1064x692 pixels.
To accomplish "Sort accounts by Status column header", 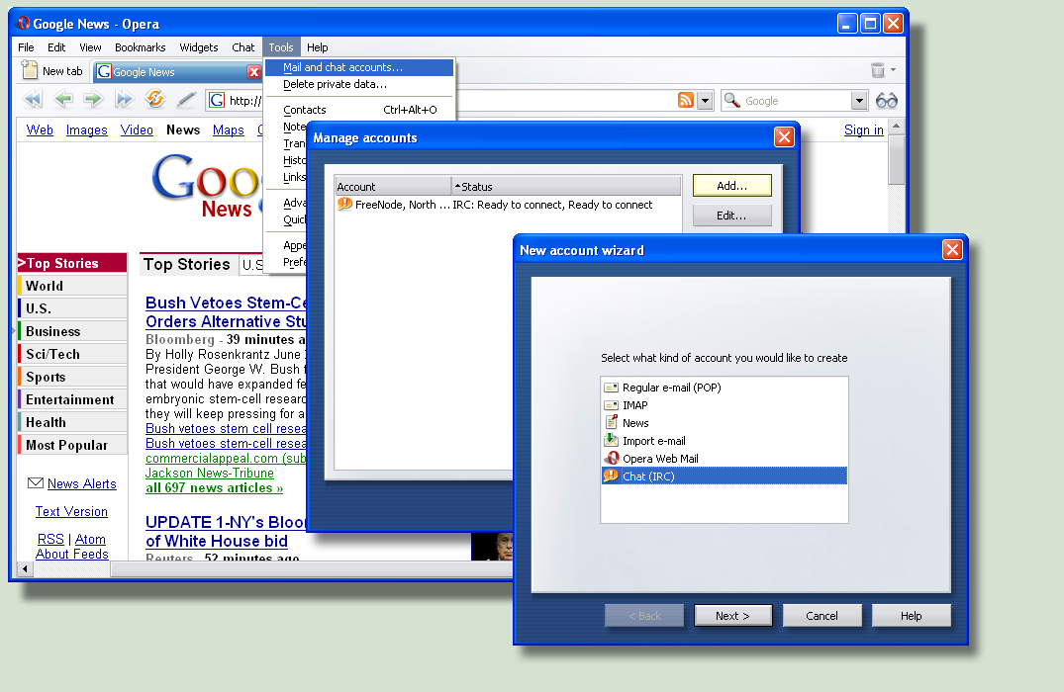I will (x=566, y=186).
